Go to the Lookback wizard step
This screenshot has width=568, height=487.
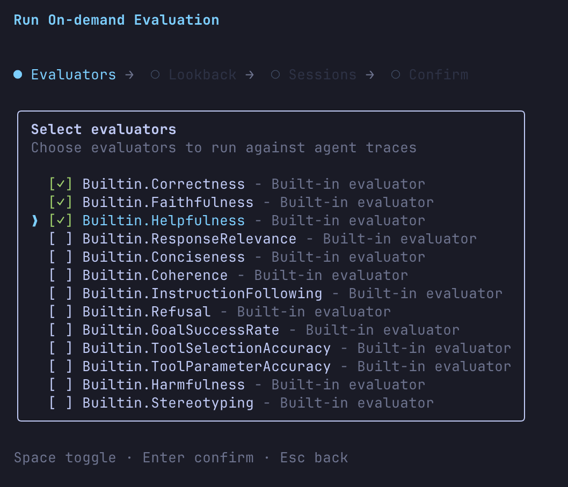[202, 75]
